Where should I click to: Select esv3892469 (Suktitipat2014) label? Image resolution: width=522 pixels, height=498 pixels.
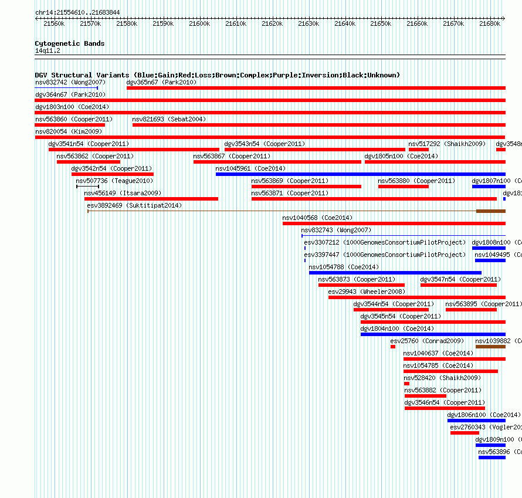click(134, 205)
